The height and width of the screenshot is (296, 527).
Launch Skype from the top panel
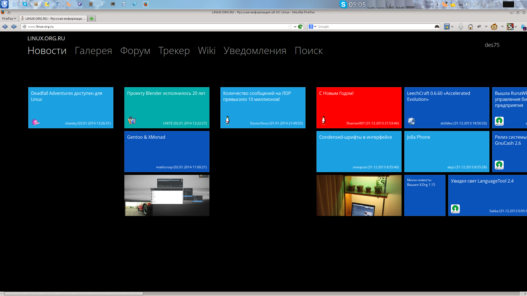click(x=25, y=4)
